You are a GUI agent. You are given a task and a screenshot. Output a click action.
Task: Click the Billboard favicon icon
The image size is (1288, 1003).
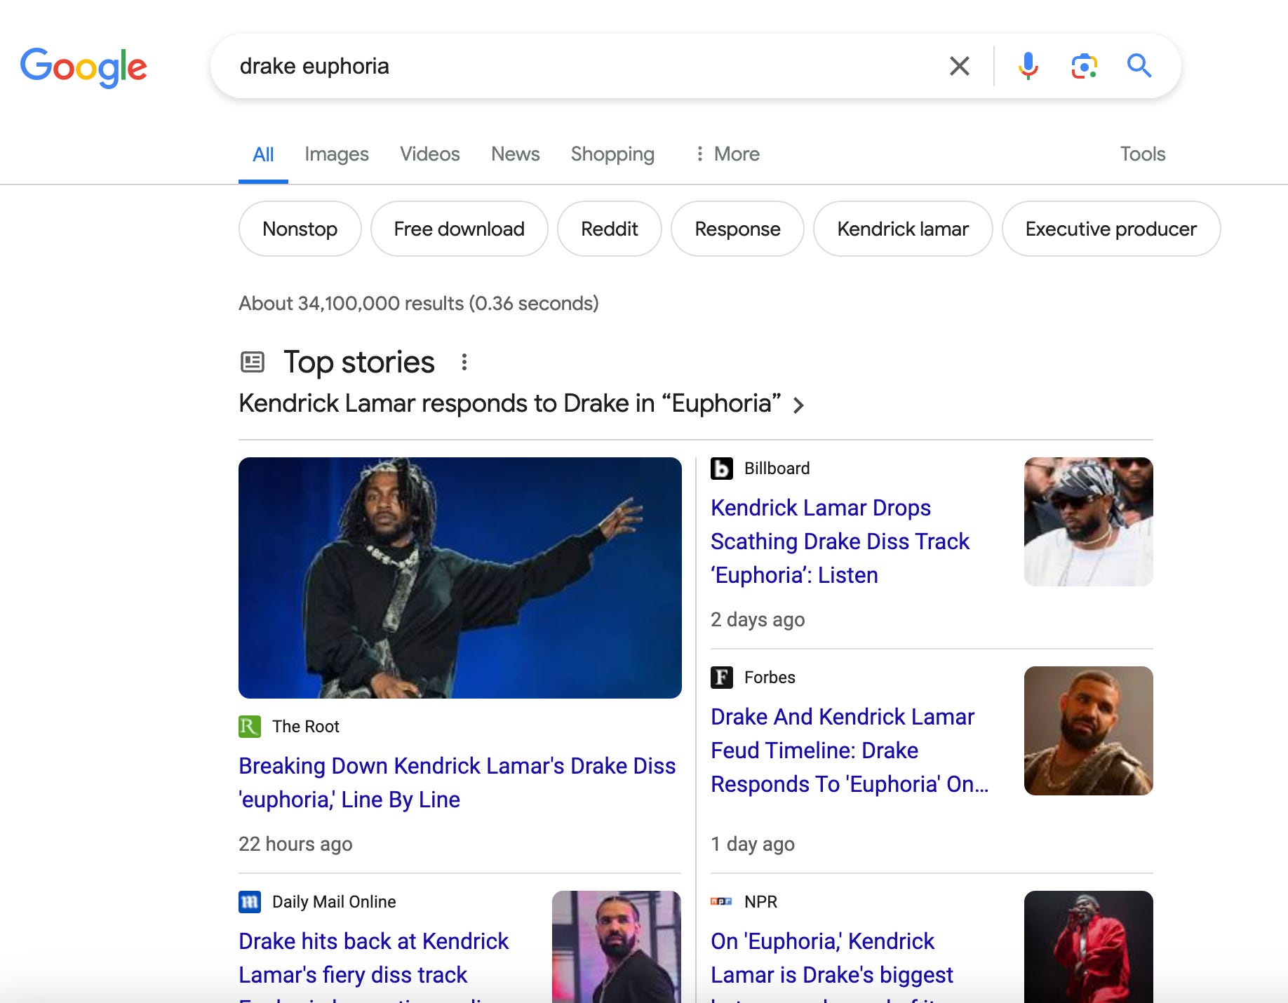722,469
